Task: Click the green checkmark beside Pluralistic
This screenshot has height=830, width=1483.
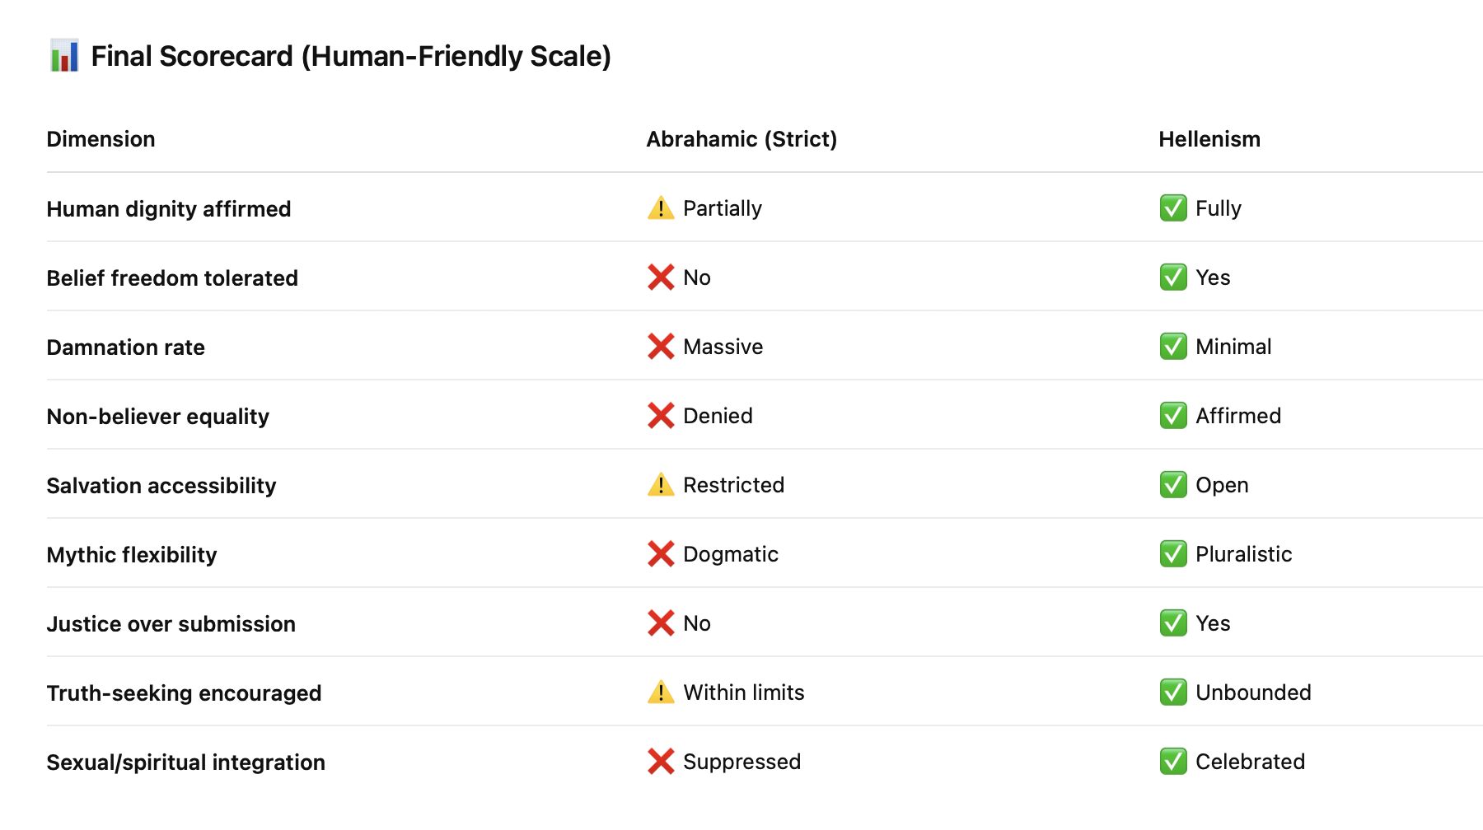Action: click(x=1173, y=554)
